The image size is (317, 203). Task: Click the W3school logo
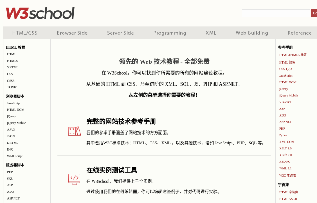(40, 13)
